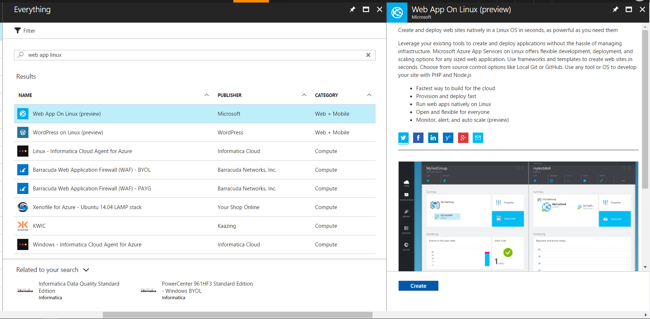Share via email icon

478,138
